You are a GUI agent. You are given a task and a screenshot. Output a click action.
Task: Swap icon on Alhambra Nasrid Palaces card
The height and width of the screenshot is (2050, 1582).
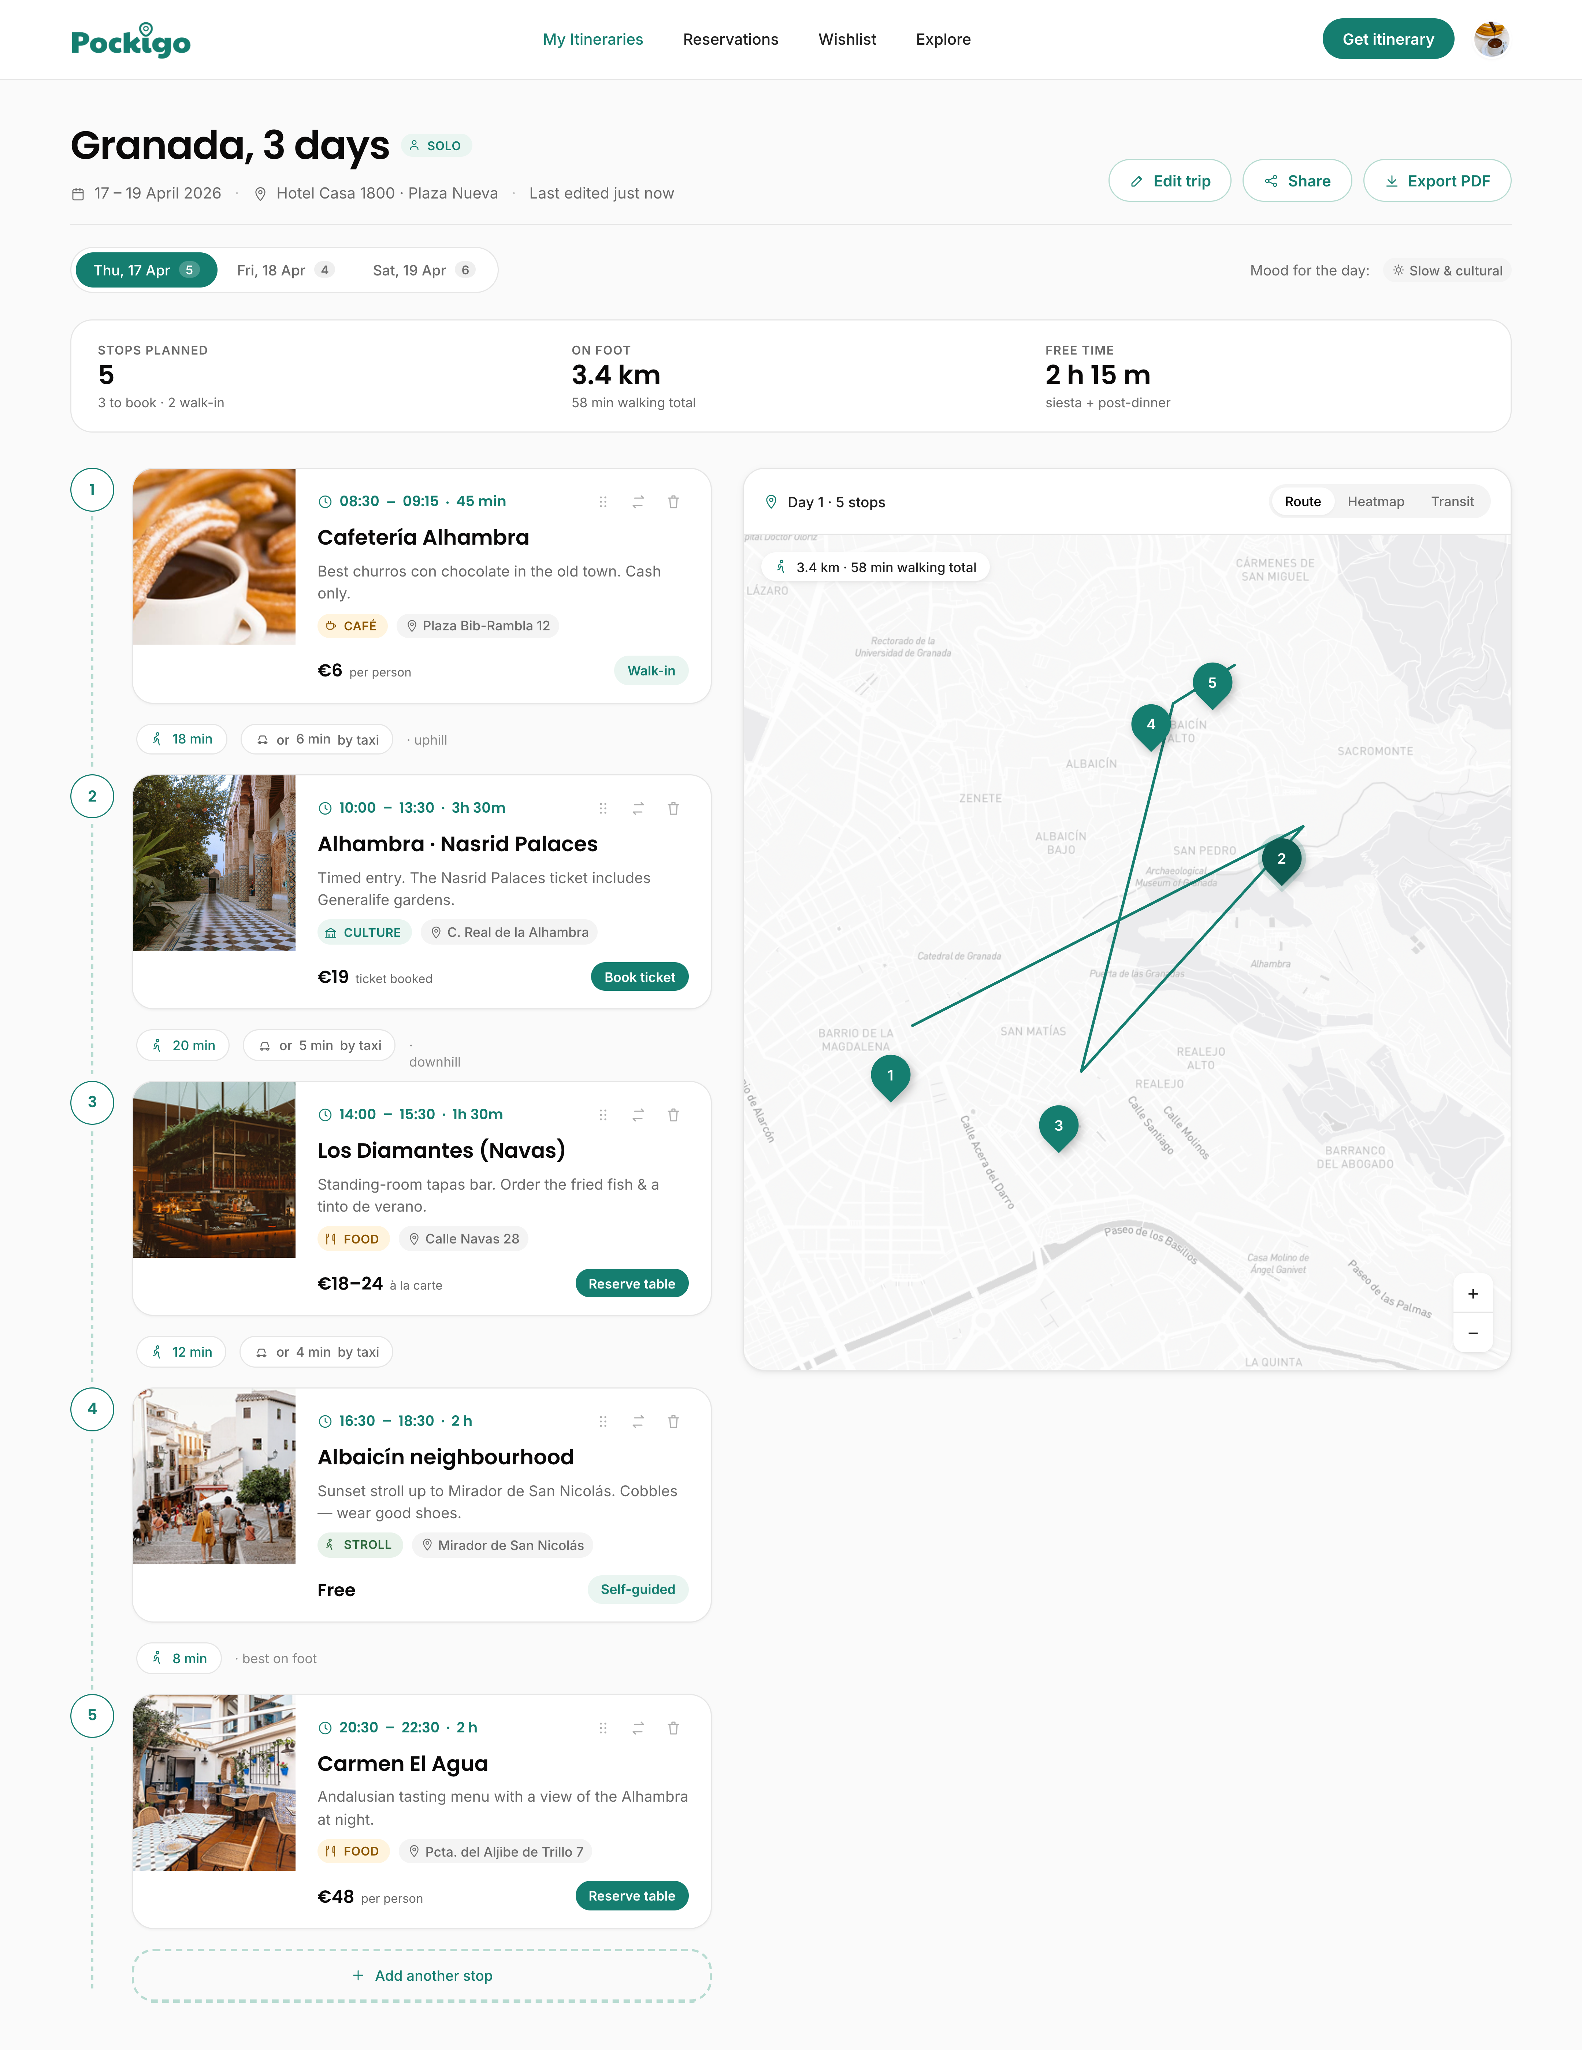click(638, 808)
